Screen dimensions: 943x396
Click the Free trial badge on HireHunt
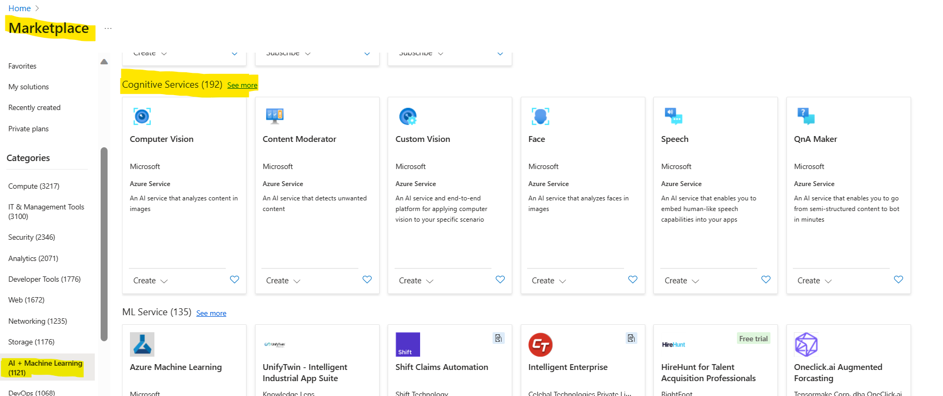coord(753,339)
